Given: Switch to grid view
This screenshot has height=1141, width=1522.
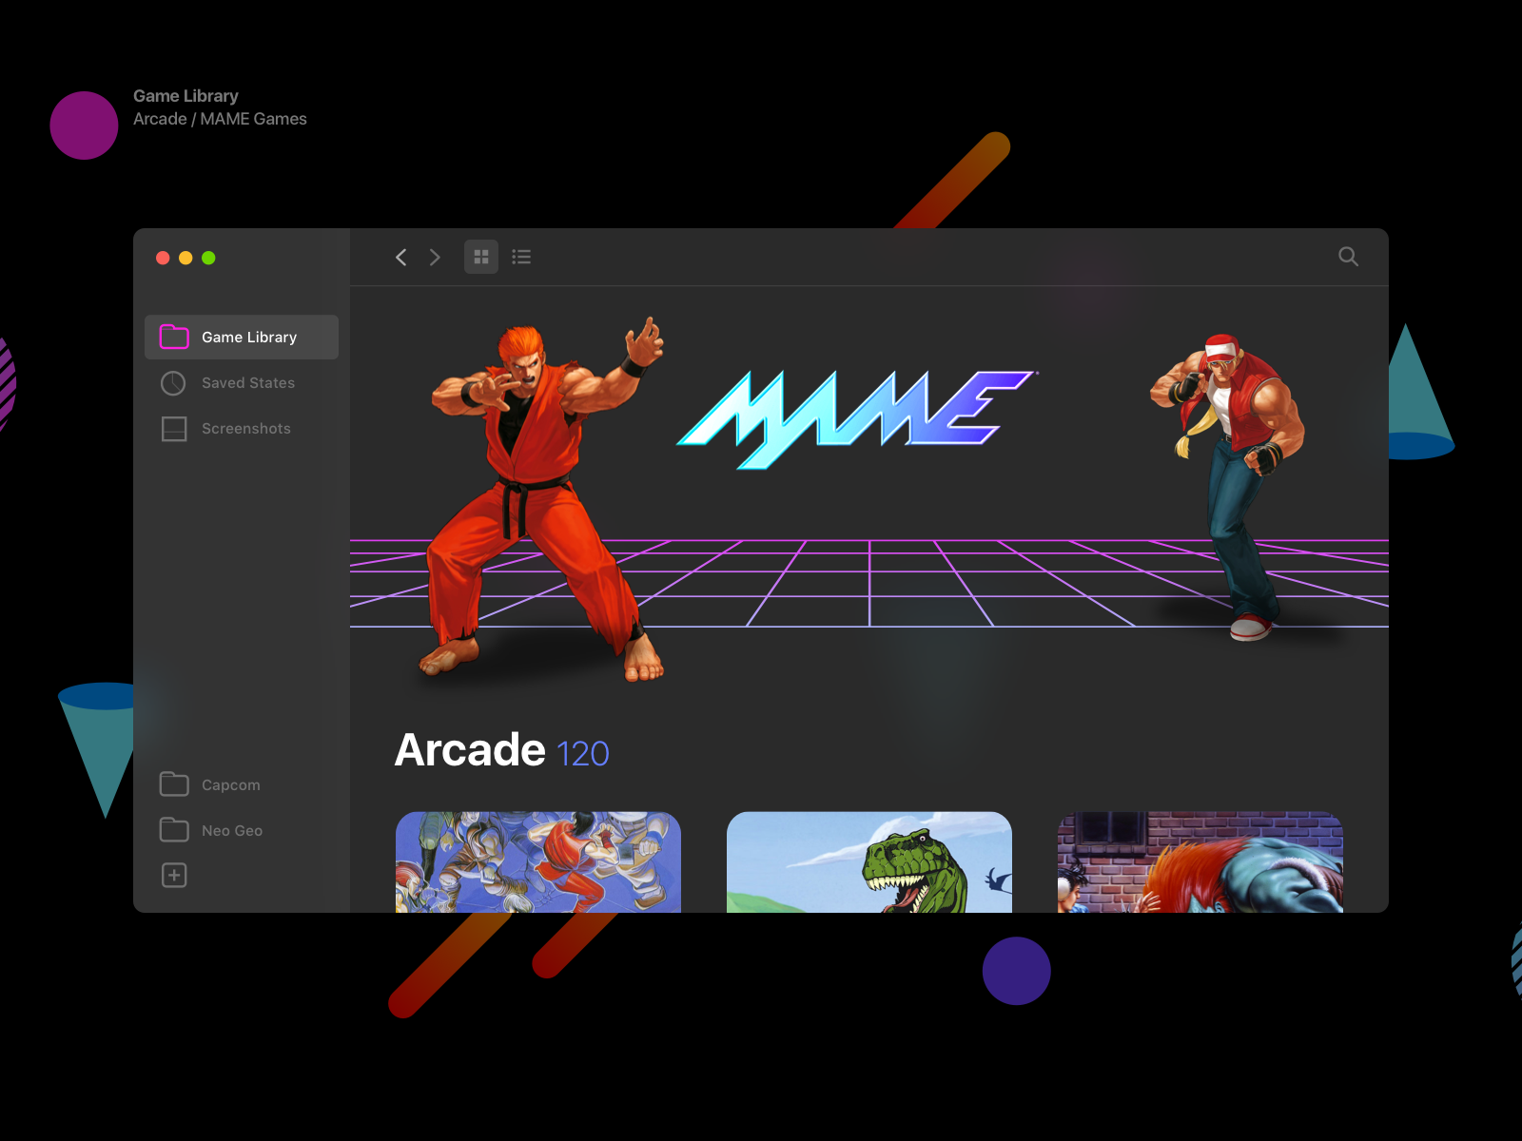Looking at the screenshot, I should coord(481,257).
